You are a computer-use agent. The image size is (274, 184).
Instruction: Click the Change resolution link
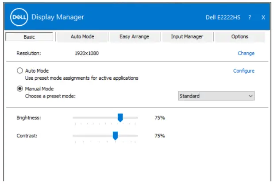246,53
